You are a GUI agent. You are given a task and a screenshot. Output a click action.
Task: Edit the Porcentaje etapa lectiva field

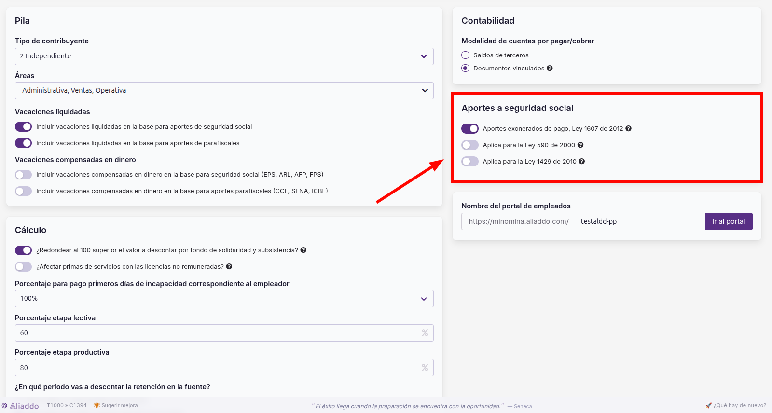[224, 333]
